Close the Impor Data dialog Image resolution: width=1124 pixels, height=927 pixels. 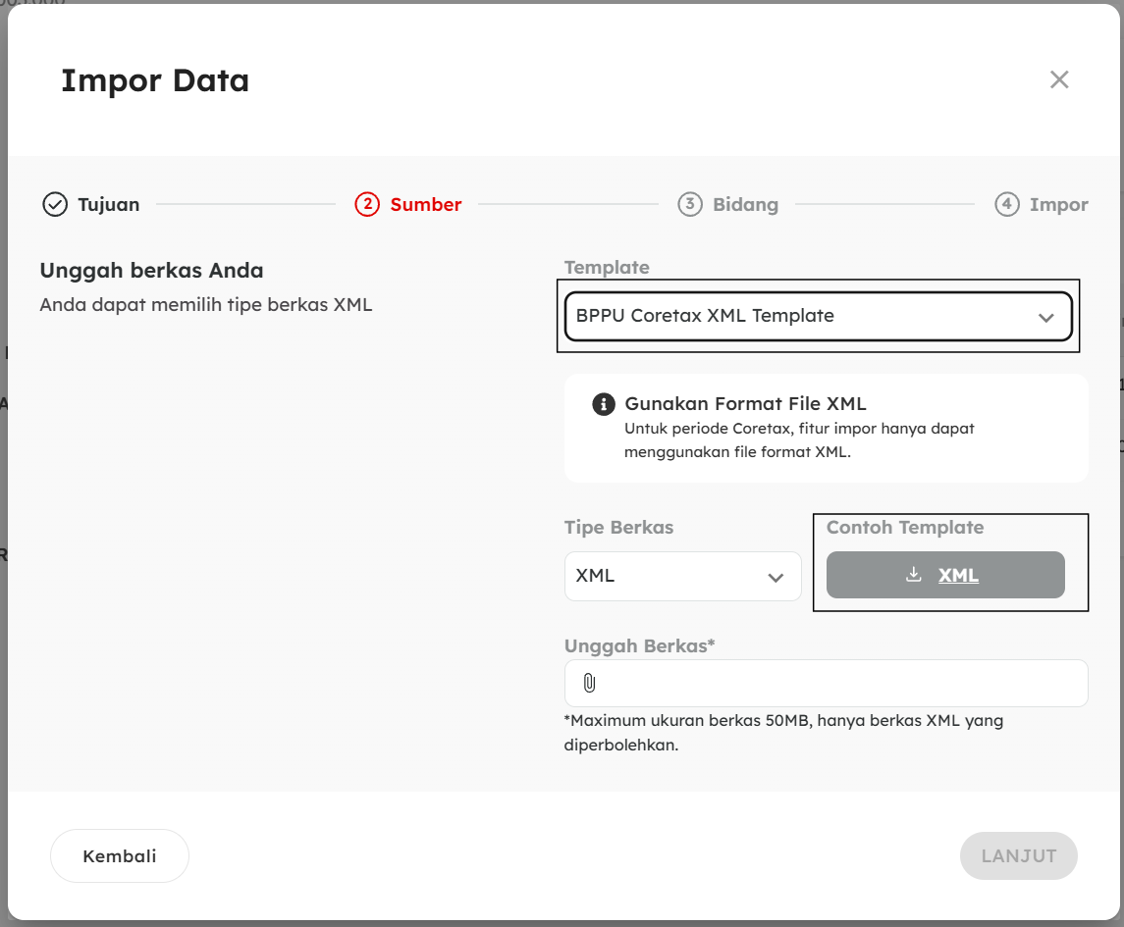click(x=1058, y=79)
